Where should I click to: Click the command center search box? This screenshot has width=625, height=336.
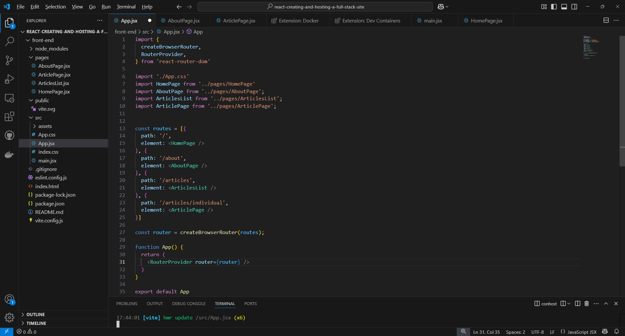[x=315, y=7]
